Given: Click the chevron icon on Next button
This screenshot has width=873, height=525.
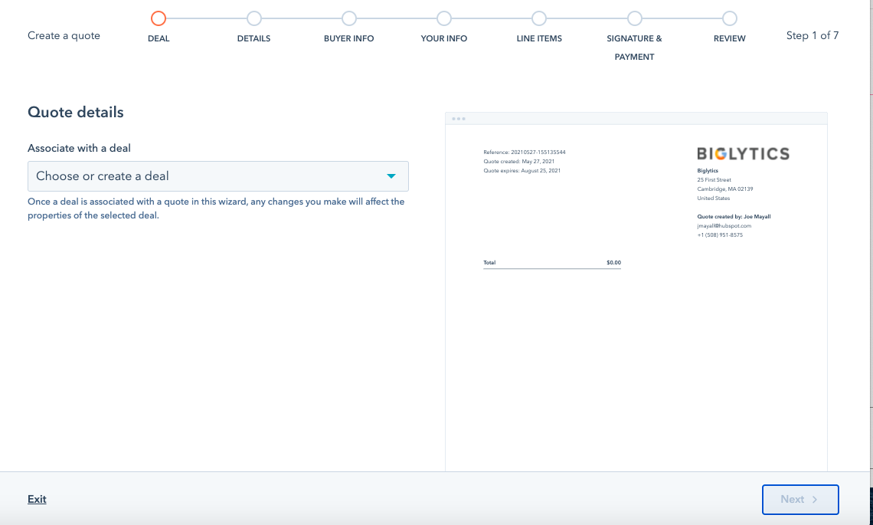Looking at the screenshot, I should pos(815,500).
